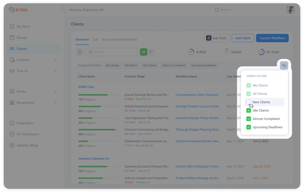The image size is (304, 193).
Task: Uncheck the Upcoming Deadlines filter
Action: pos(248,127)
